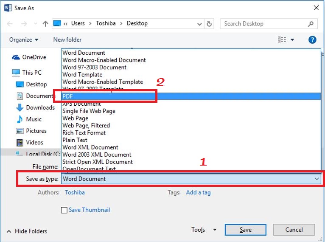Click the Save button
Image resolution: width=325 pixels, height=242 pixels.
(x=245, y=230)
